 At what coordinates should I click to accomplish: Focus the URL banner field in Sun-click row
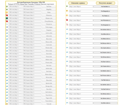coord(32,89)
